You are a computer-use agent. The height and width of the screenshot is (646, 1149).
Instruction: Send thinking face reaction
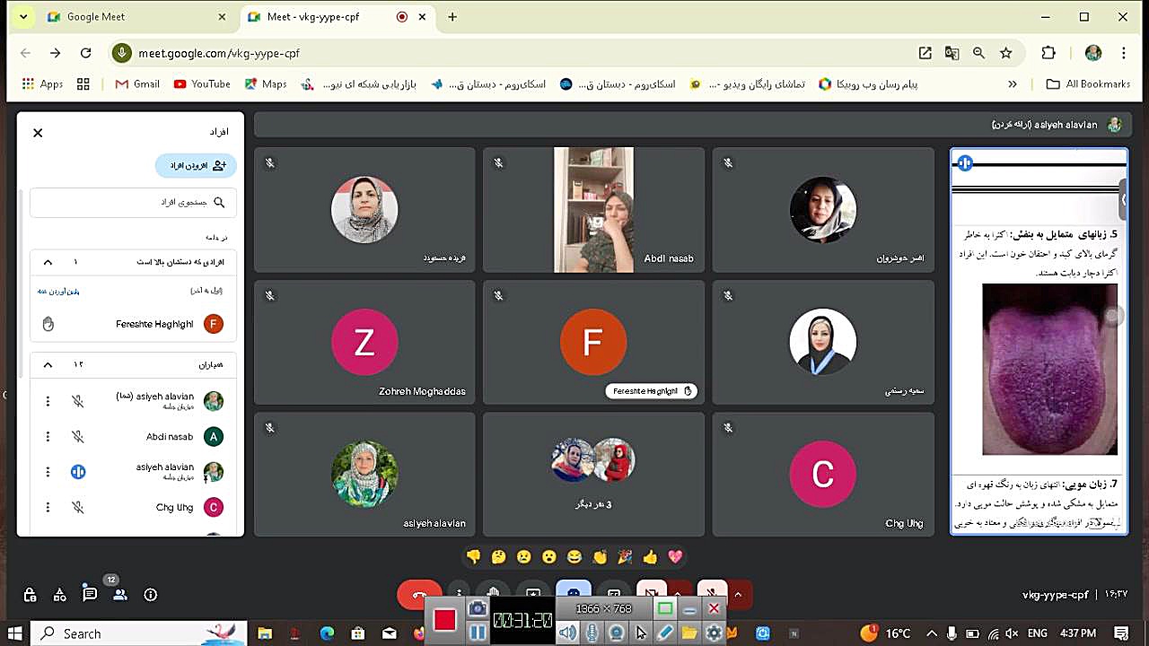pyautogui.click(x=498, y=557)
